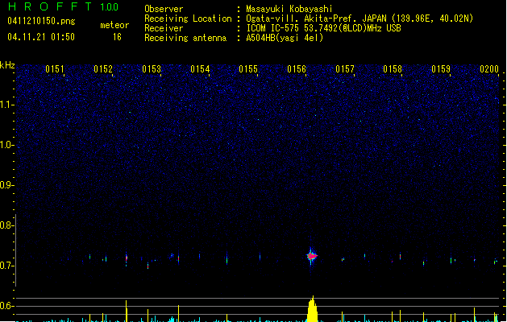Screen dimensions: 507x322
Task: Click the bright meteor echo near 0156
Action: (x=312, y=255)
